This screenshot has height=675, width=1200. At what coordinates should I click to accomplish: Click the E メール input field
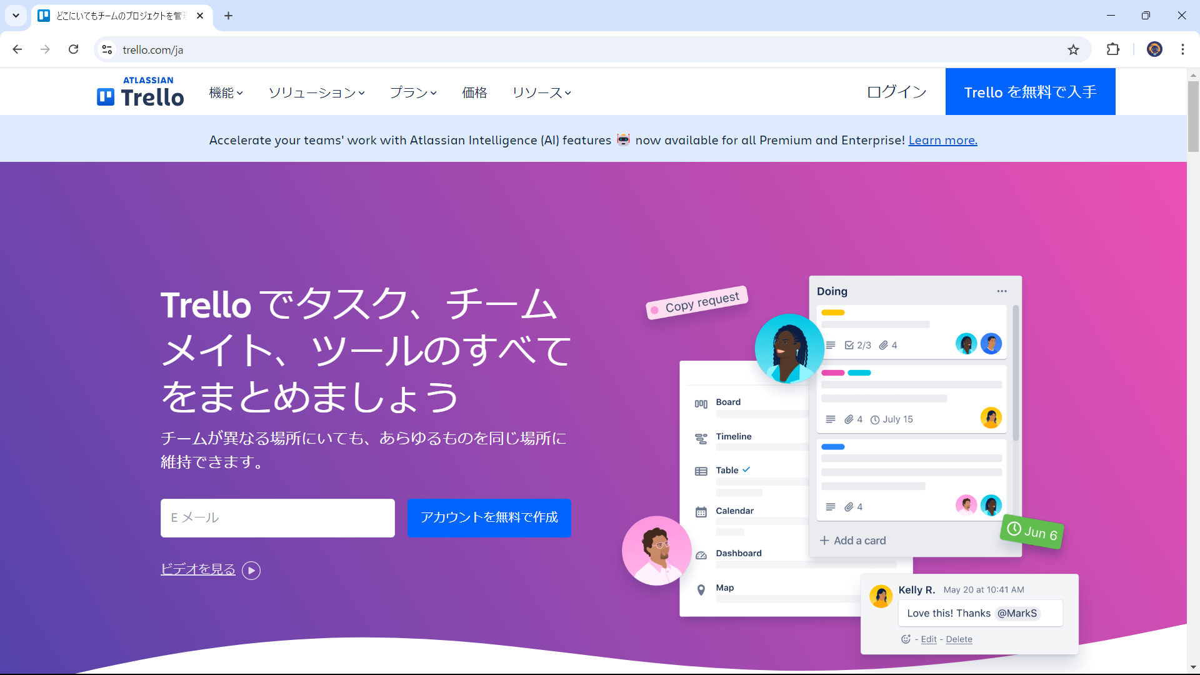277,517
